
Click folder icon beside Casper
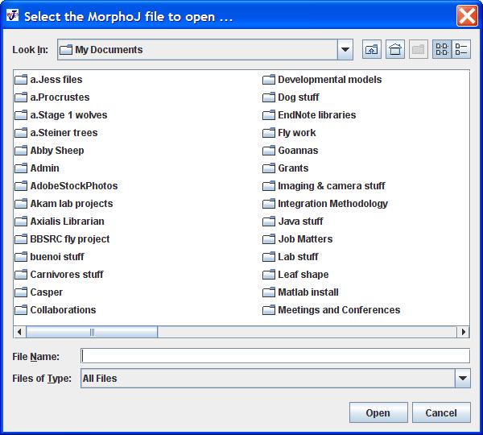point(21,292)
